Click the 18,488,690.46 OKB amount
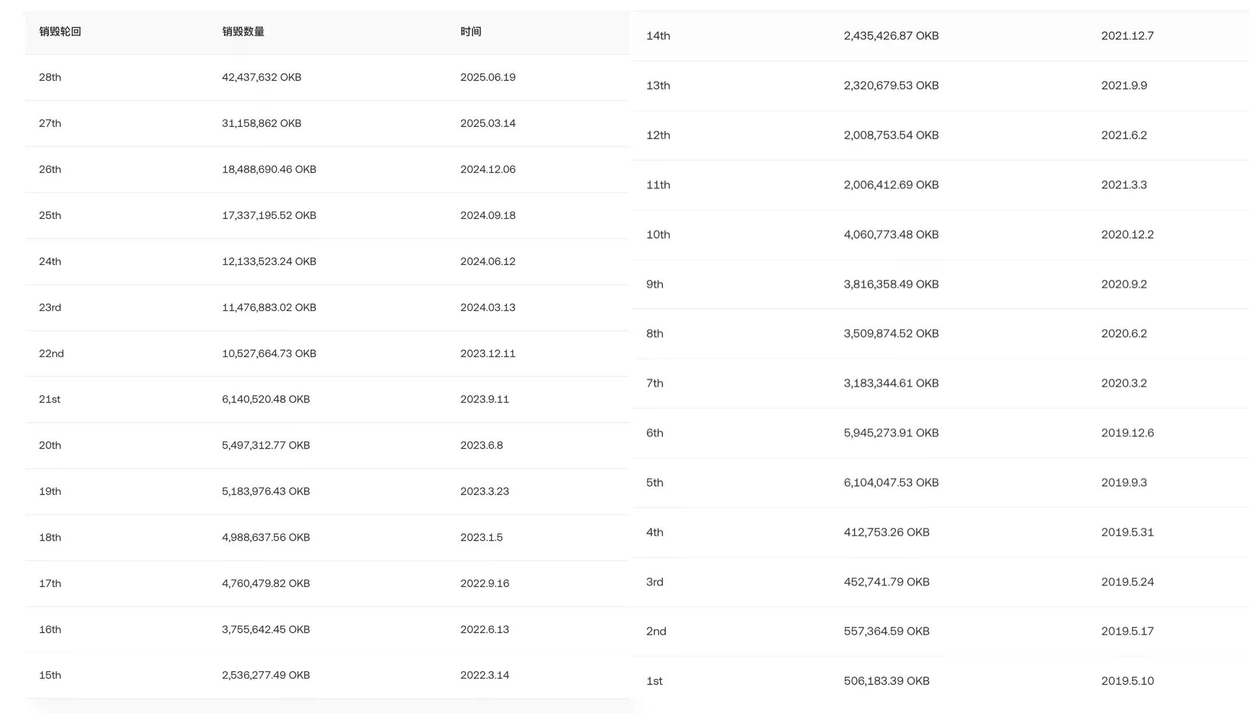This screenshot has height=713, width=1249. 269,170
